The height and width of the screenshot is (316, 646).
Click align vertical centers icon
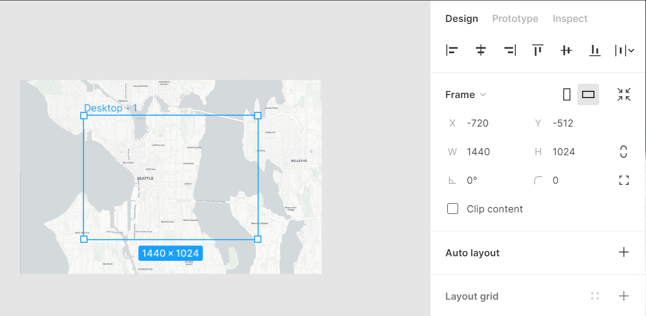pyautogui.click(x=566, y=50)
